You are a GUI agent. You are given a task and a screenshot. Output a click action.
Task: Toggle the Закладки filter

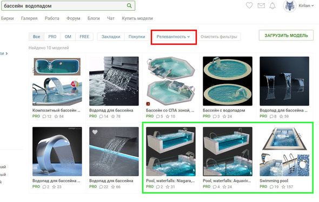(111, 37)
